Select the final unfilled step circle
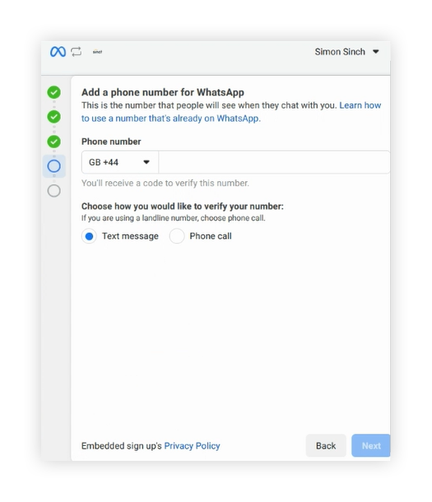Image resolution: width=432 pixels, height=502 pixels. [x=53, y=191]
